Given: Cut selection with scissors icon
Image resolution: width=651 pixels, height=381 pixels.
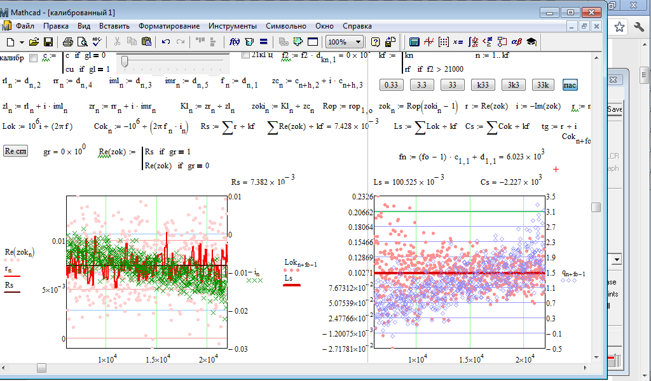Looking at the screenshot, I should pyautogui.click(x=117, y=42).
